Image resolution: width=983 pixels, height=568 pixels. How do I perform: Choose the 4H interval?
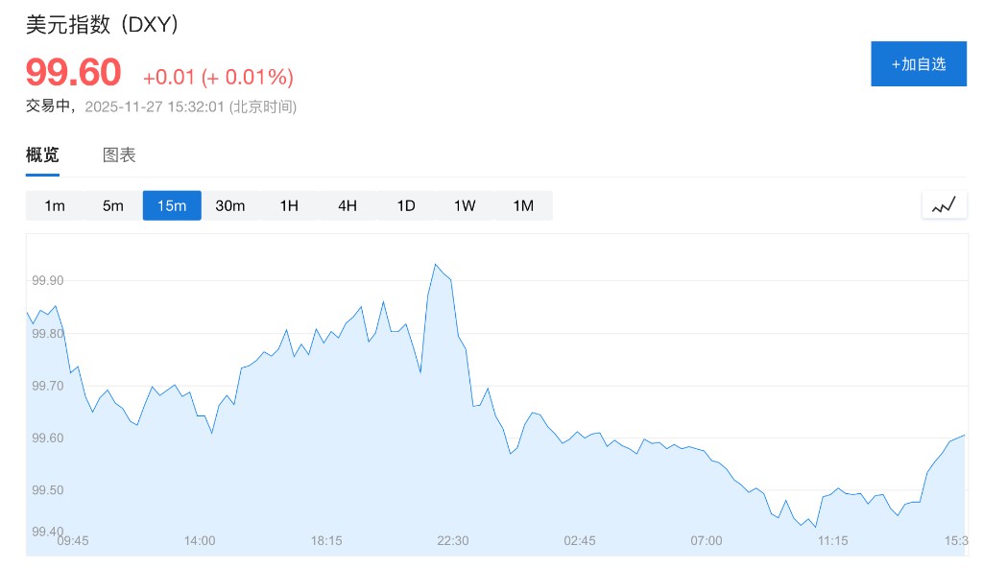pyautogui.click(x=348, y=205)
